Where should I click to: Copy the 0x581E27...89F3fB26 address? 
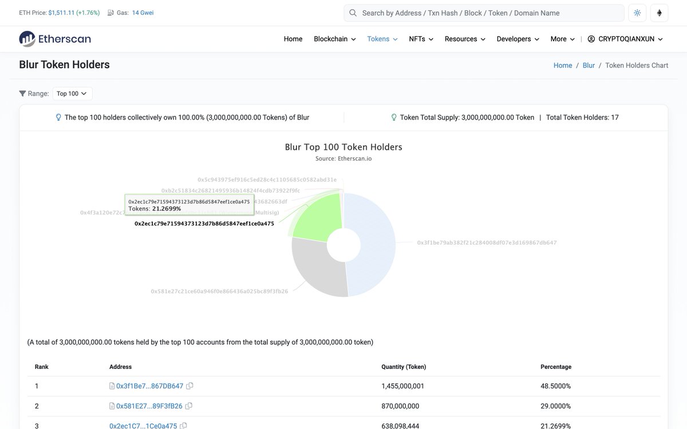tap(189, 406)
